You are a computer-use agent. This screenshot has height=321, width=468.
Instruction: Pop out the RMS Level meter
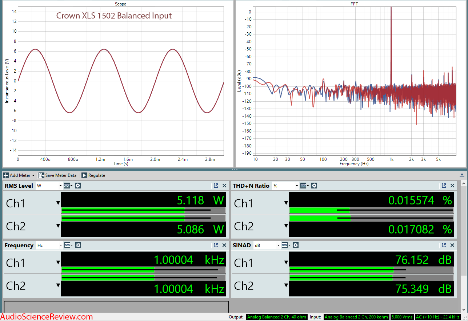[216, 186]
